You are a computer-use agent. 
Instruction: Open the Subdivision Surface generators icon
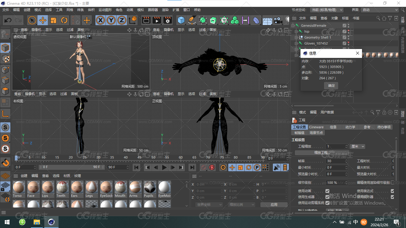point(203,20)
